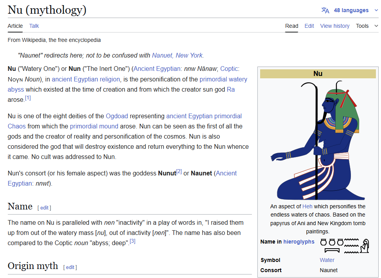The height and width of the screenshot is (278, 381).
Task: Click the Symbol label in infobox
Action: click(x=270, y=260)
